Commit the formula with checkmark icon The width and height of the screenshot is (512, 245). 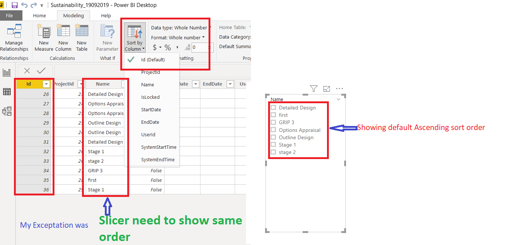(x=41, y=71)
